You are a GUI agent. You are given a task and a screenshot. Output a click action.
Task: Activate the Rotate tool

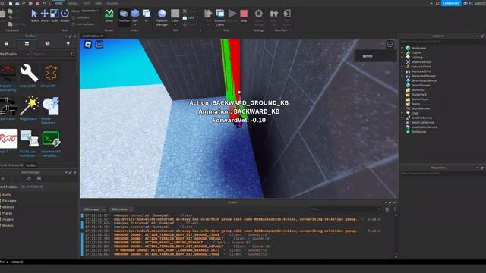65,15
